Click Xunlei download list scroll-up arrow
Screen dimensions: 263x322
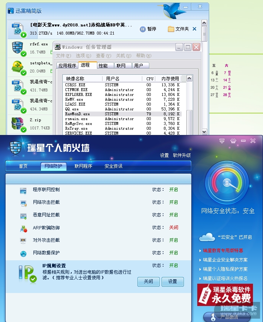pos(204,23)
